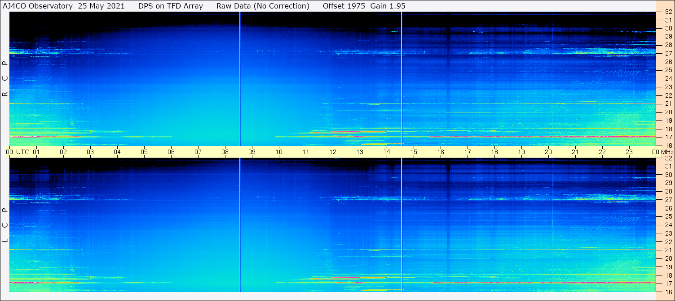675x301 pixels.
Task: Click the 21 MHz label on RCP scale
Action: (668, 103)
